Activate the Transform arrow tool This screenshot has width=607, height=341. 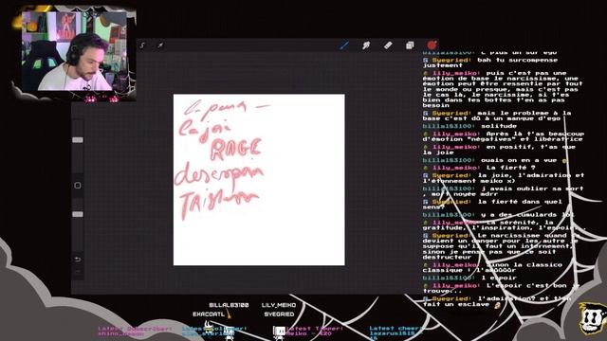click(x=160, y=45)
